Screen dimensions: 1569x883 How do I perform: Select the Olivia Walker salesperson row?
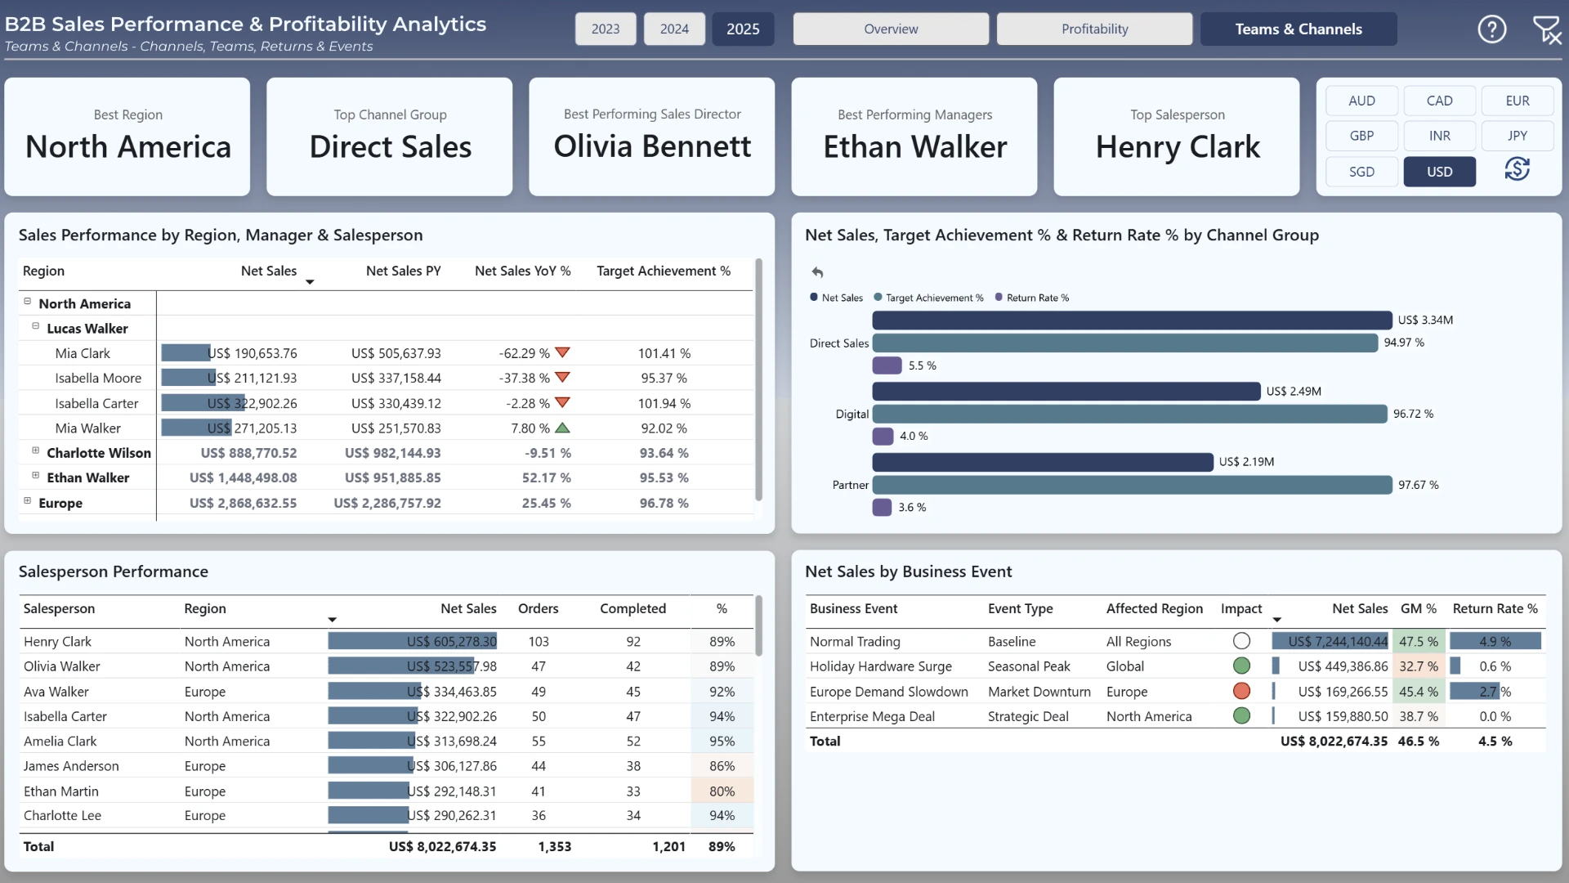pyautogui.click(x=387, y=666)
